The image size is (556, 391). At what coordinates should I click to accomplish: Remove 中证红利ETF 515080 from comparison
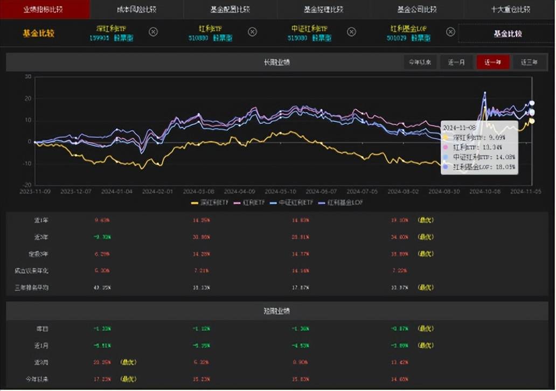[x=351, y=32]
